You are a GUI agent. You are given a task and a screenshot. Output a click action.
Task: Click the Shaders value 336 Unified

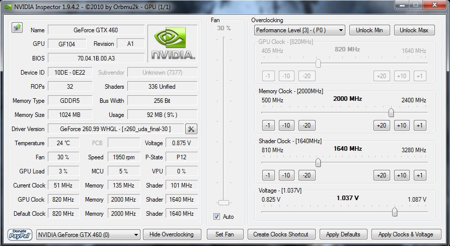coord(163,87)
